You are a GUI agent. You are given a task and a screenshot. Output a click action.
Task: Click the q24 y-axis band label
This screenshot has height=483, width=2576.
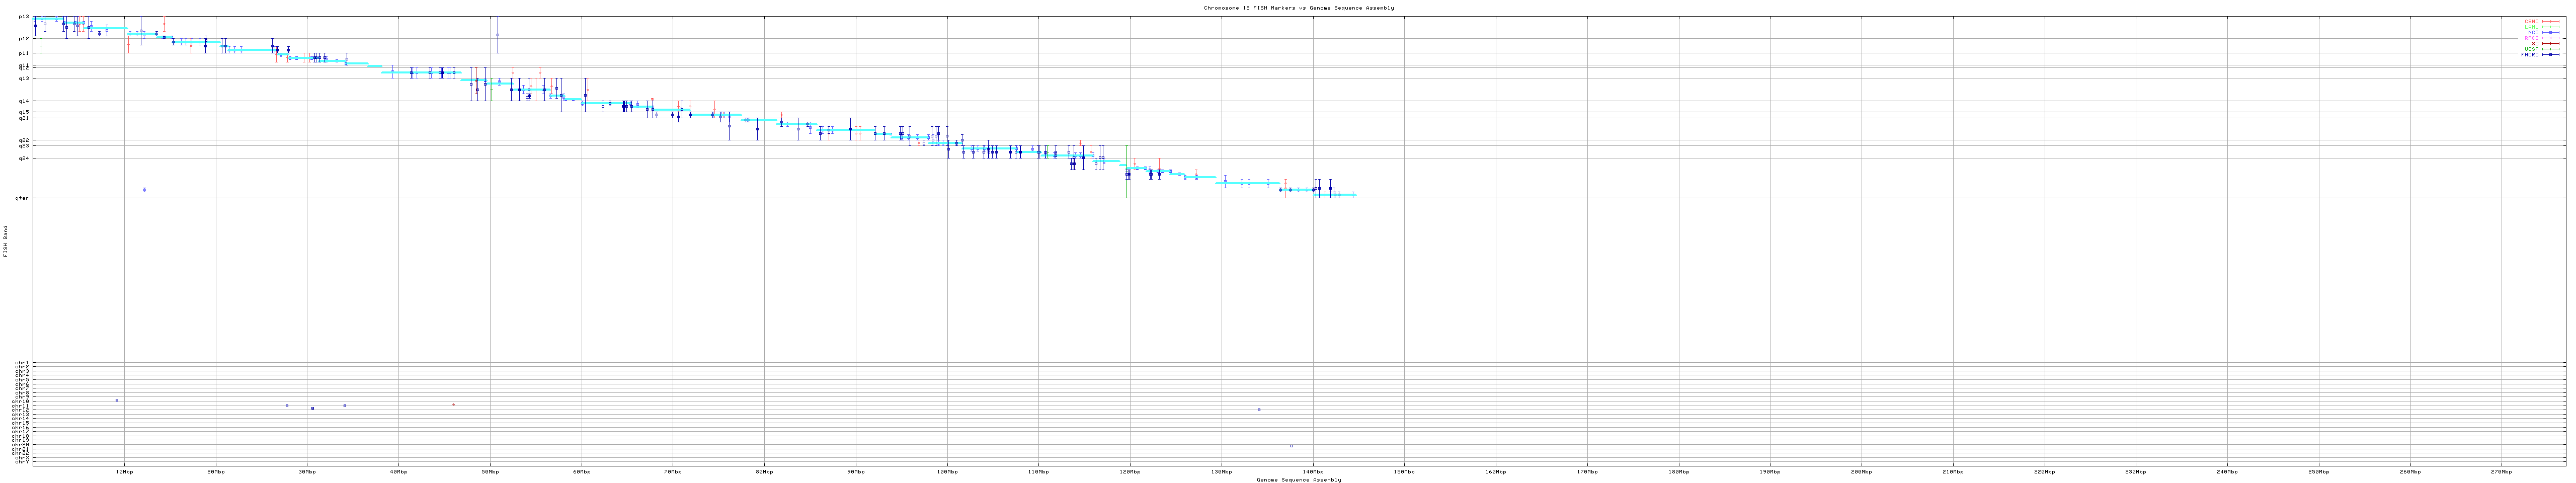pyautogui.click(x=24, y=158)
